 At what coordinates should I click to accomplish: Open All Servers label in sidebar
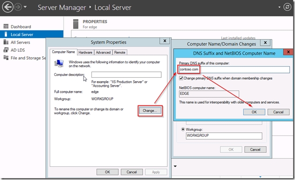point(20,42)
